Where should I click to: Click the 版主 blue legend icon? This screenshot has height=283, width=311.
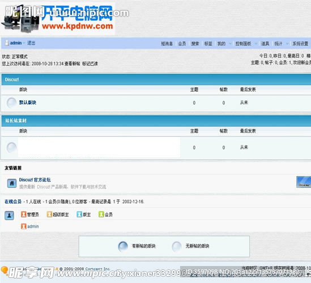coord(79,215)
